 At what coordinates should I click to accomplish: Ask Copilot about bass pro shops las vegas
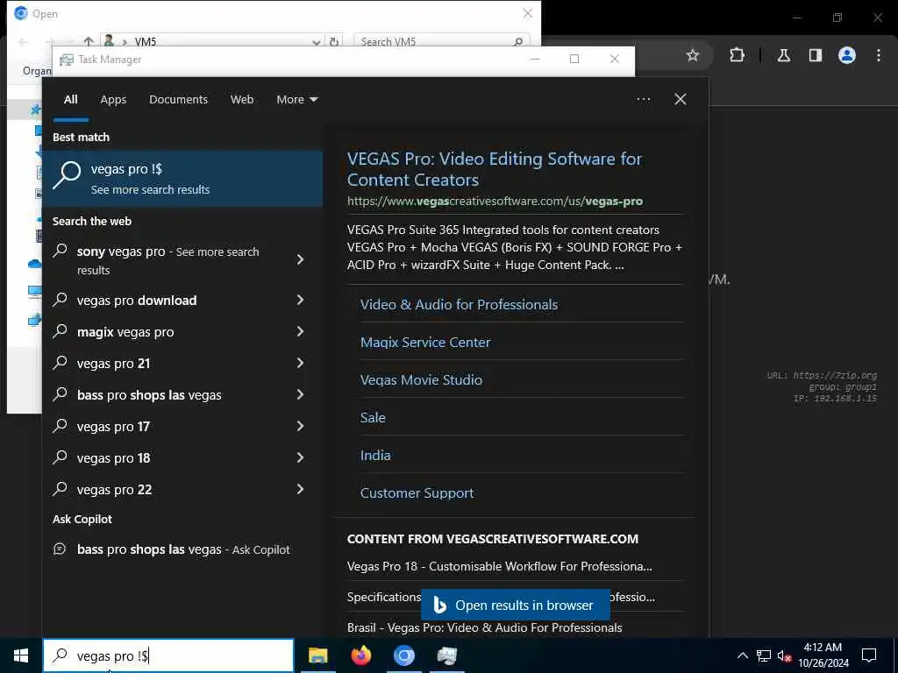click(183, 549)
